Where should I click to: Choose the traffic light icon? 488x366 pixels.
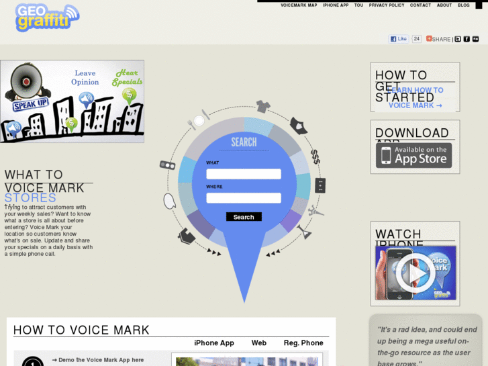click(x=167, y=165)
